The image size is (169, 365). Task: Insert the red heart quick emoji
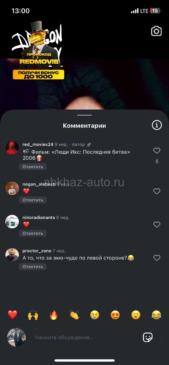click(13, 315)
